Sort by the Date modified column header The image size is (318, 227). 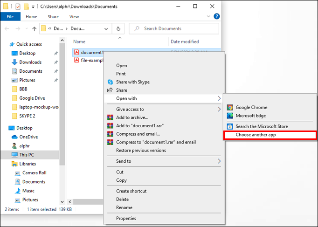185,41
